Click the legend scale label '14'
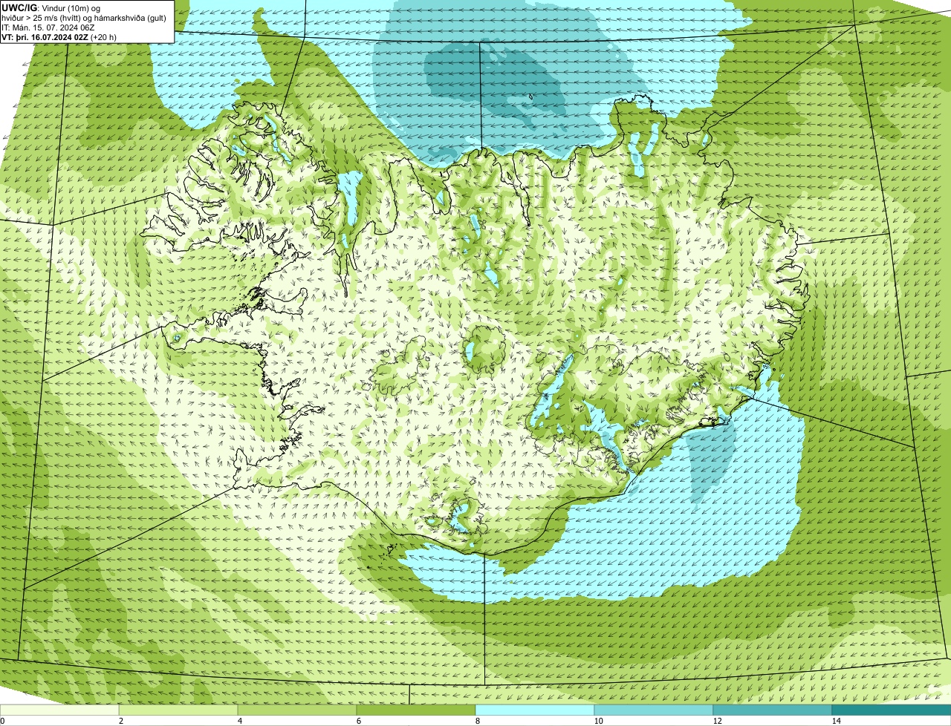The height and width of the screenshot is (726, 951). coord(836,721)
